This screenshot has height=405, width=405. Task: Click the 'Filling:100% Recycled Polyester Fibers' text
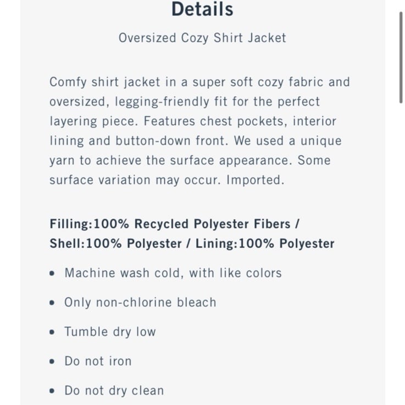(170, 224)
